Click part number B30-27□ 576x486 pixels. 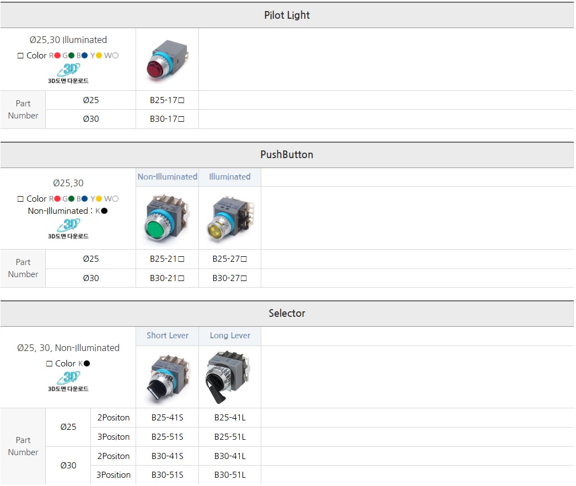(230, 278)
